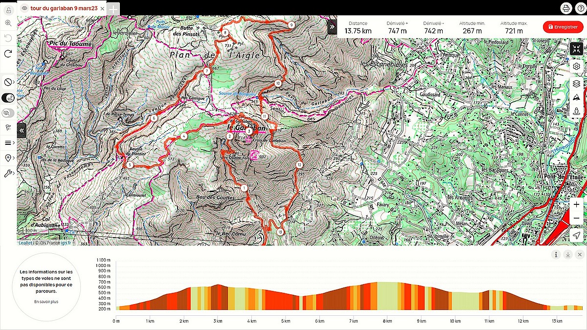
Task: Expand the add-waypoint pin menu
Action: click(8, 158)
